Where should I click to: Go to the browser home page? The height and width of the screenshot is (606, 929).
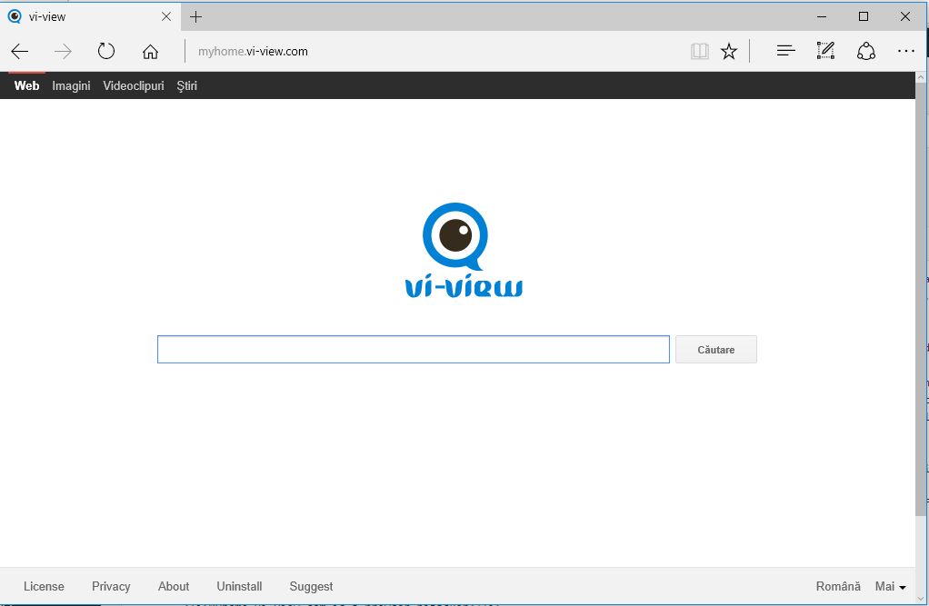[150, 51]
